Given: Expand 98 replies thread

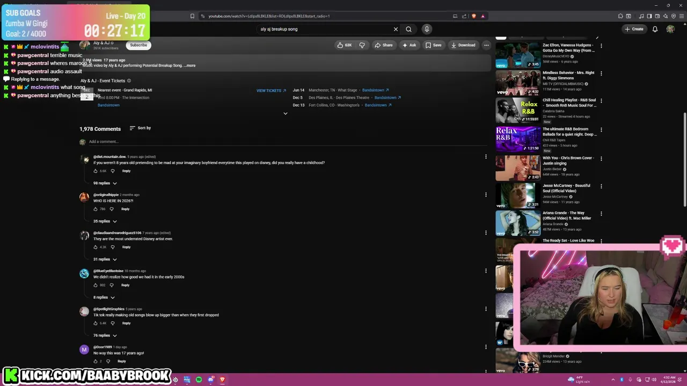Looking at the screenshot, I should pos(105,183).
